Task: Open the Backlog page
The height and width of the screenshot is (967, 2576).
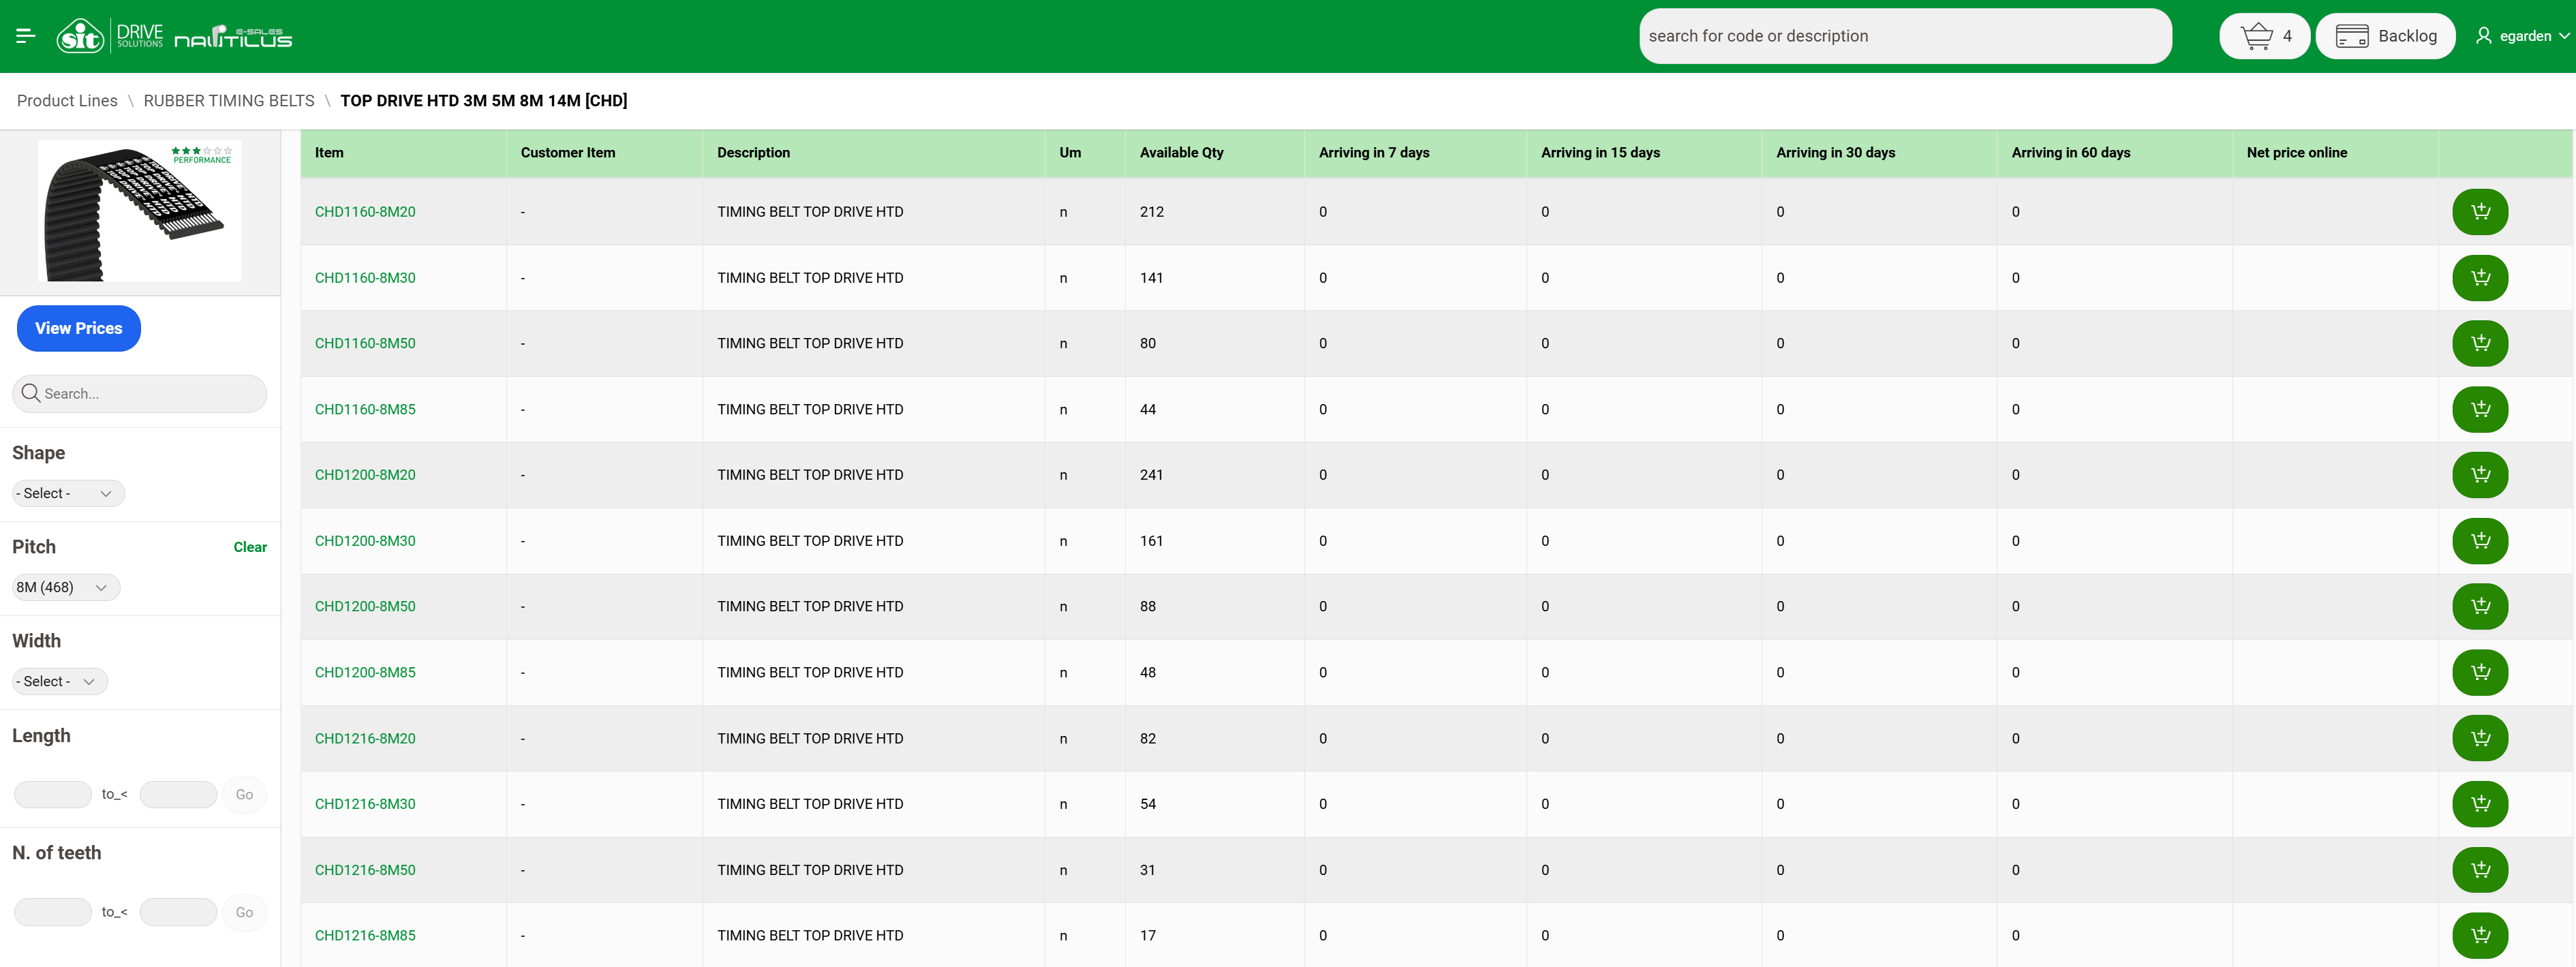Action: [2385, 36]
